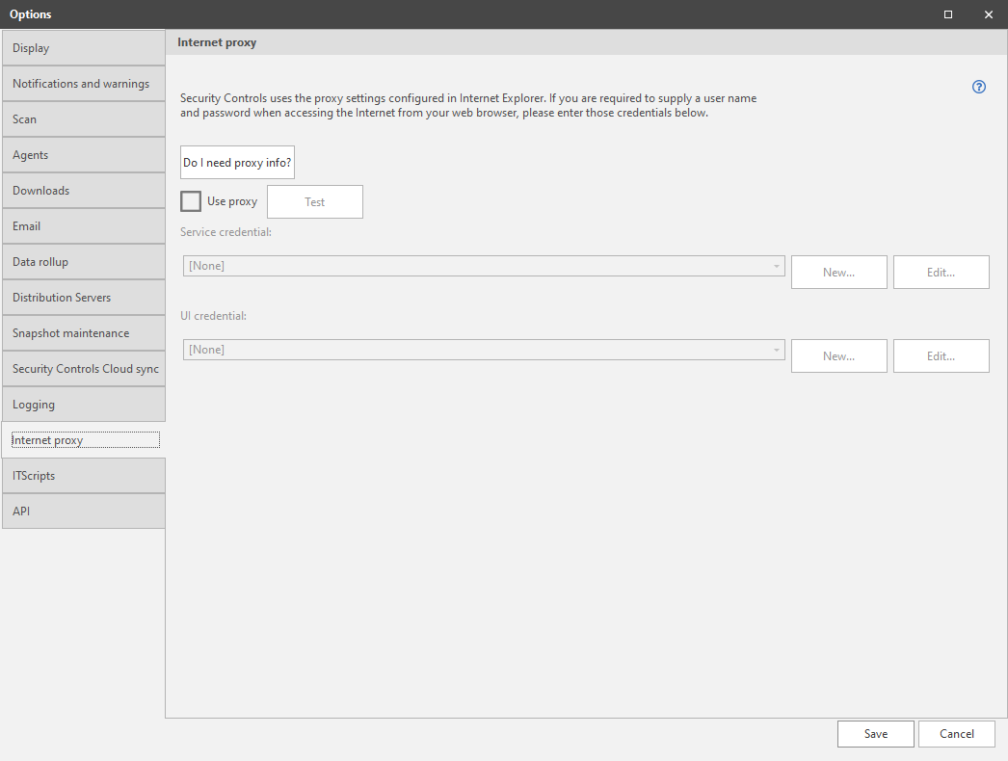Open the help icon for Internet proxy
This screenshot has height=761, width=1008.
coord(978,87)
